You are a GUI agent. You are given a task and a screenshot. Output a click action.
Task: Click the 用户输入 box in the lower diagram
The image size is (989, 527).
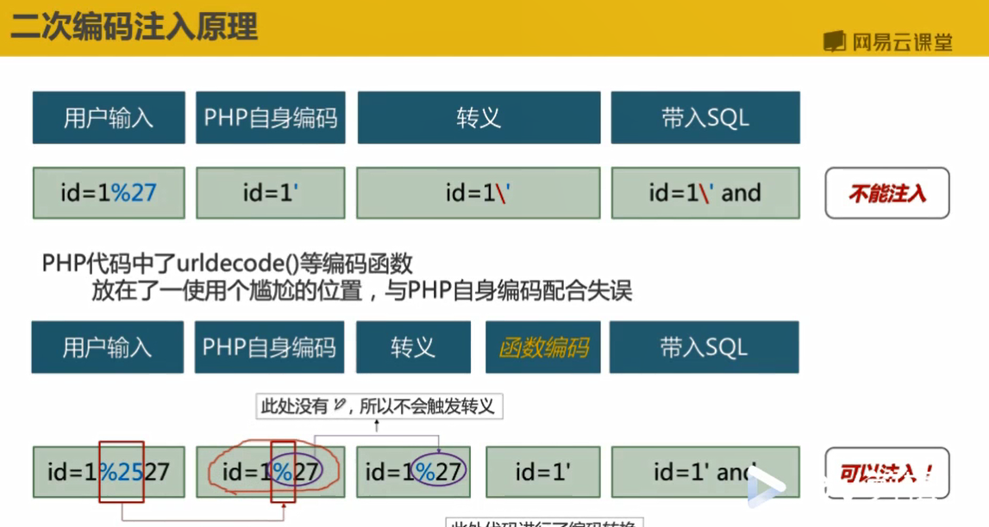coord(105,346)
